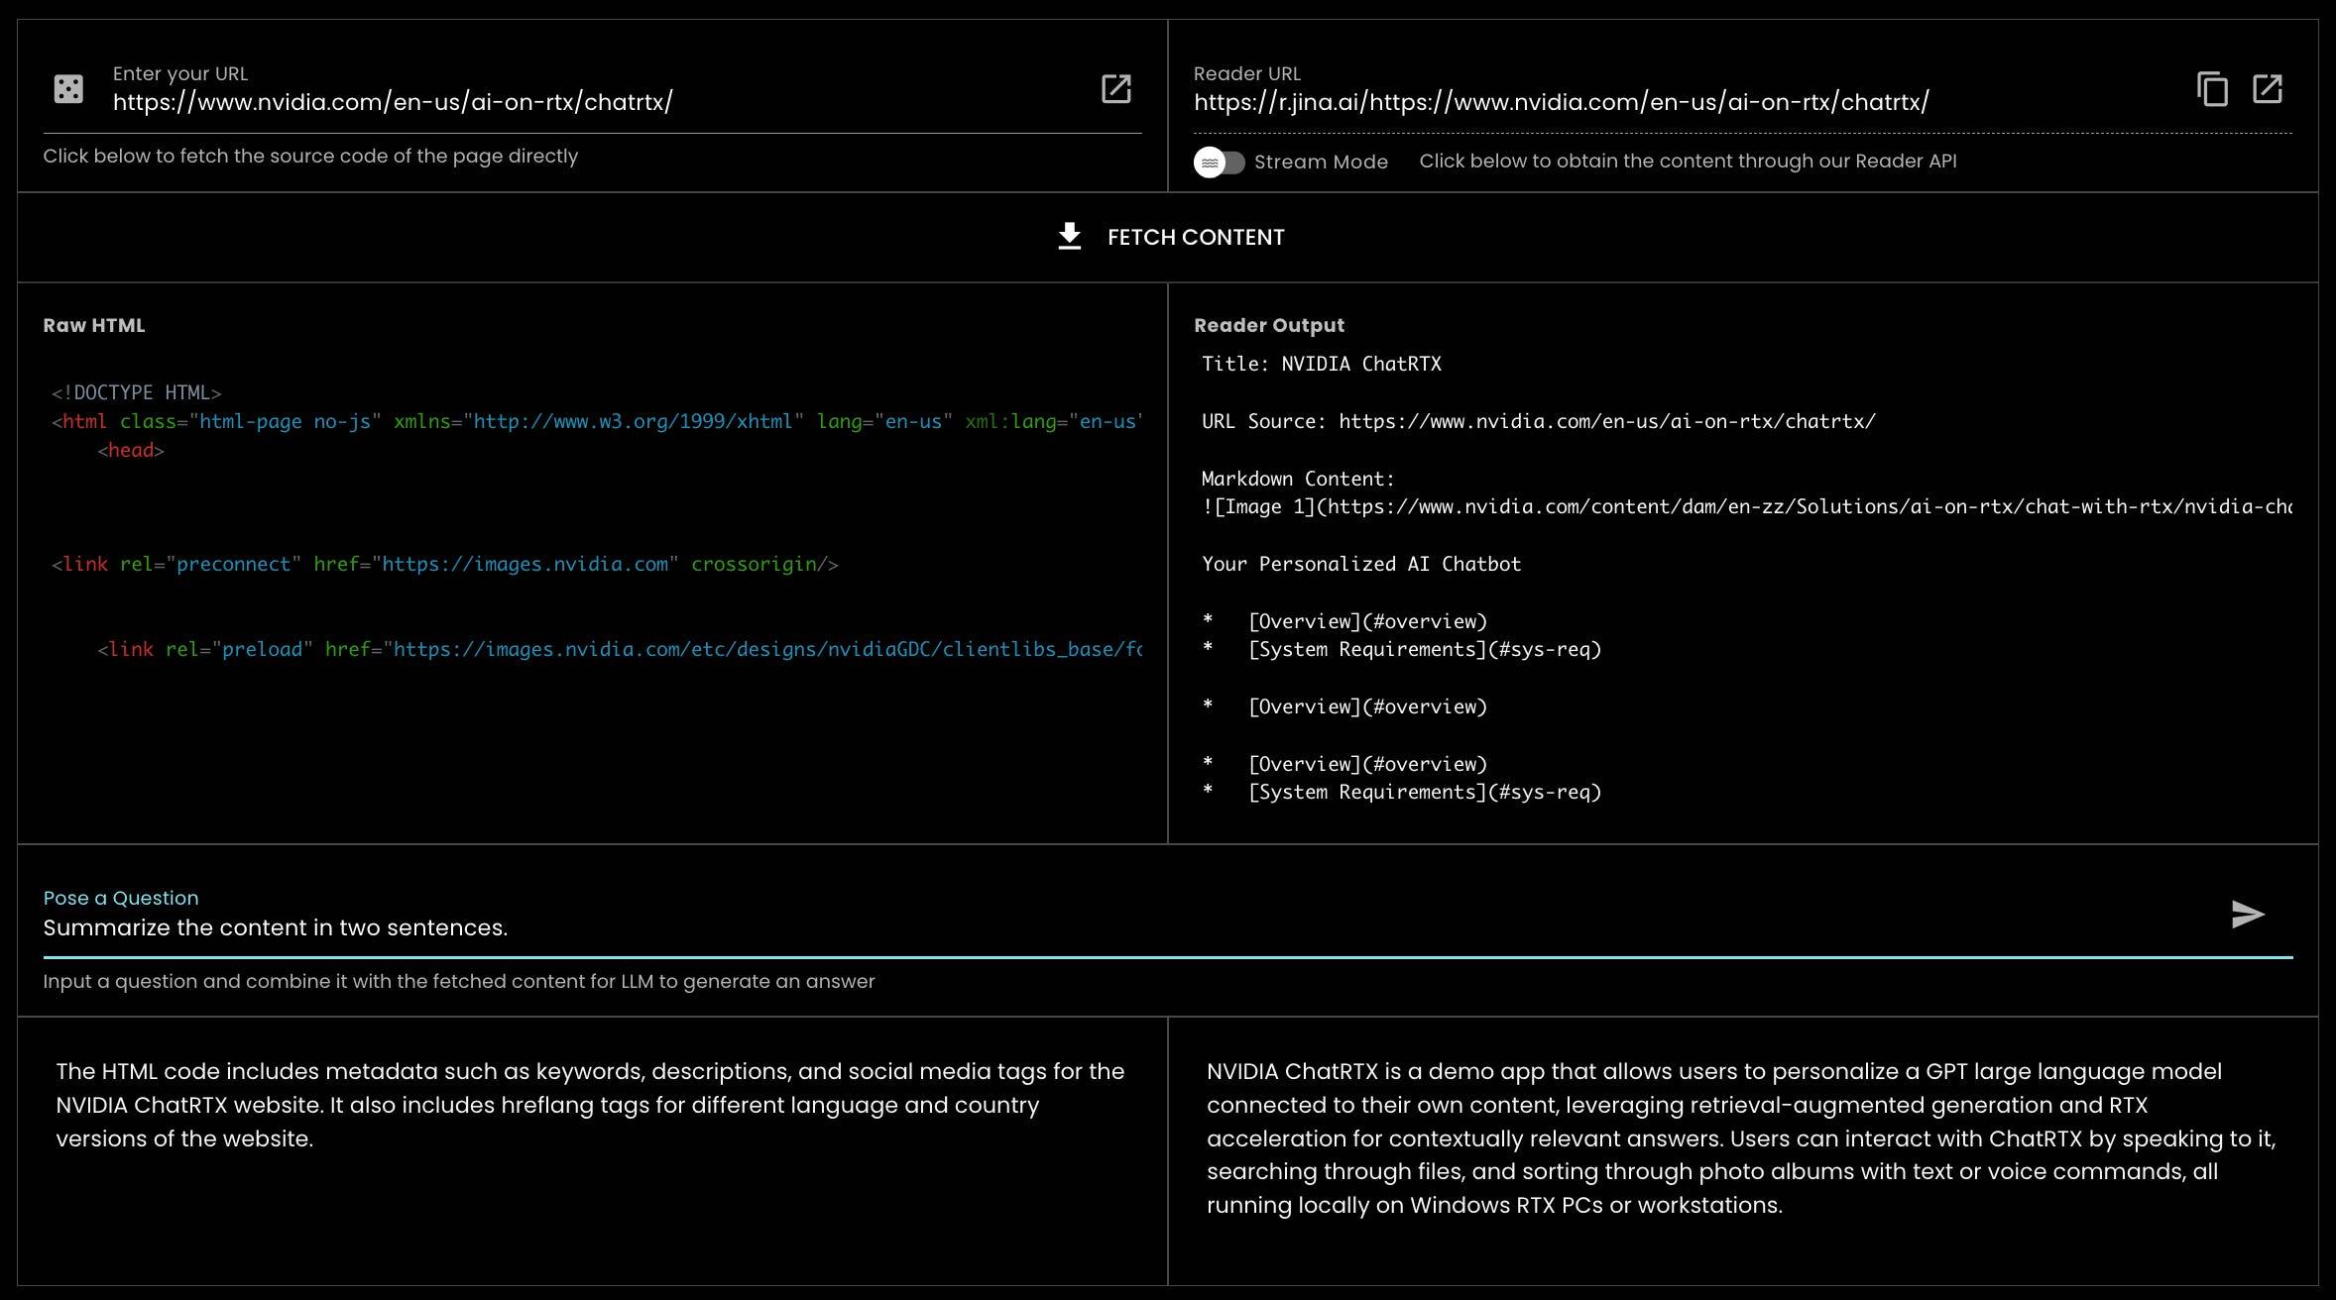Viewport: 2336px width, 1300px height.
Task: Click the Reader Output heading
Action: coord(1269,325)
